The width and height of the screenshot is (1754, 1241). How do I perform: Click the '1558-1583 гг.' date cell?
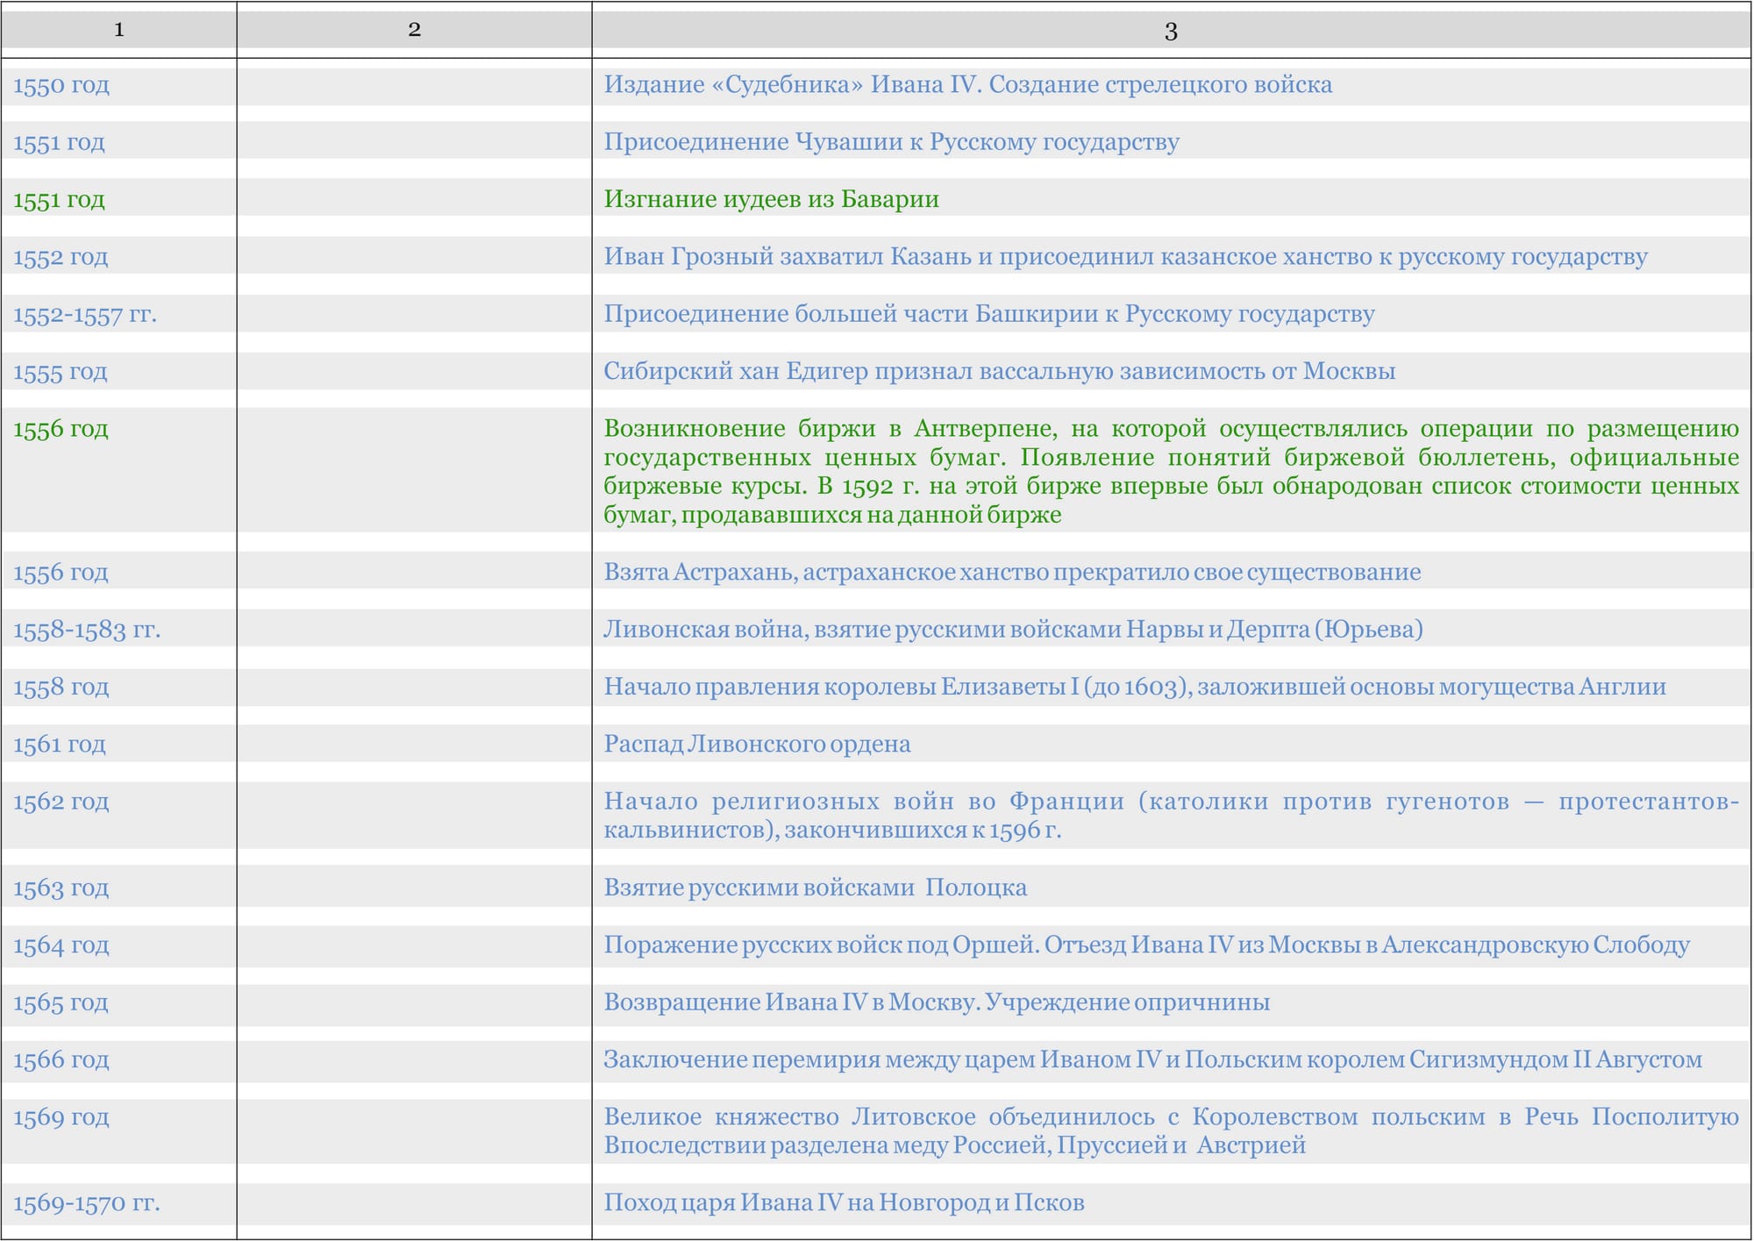(87, 630)
